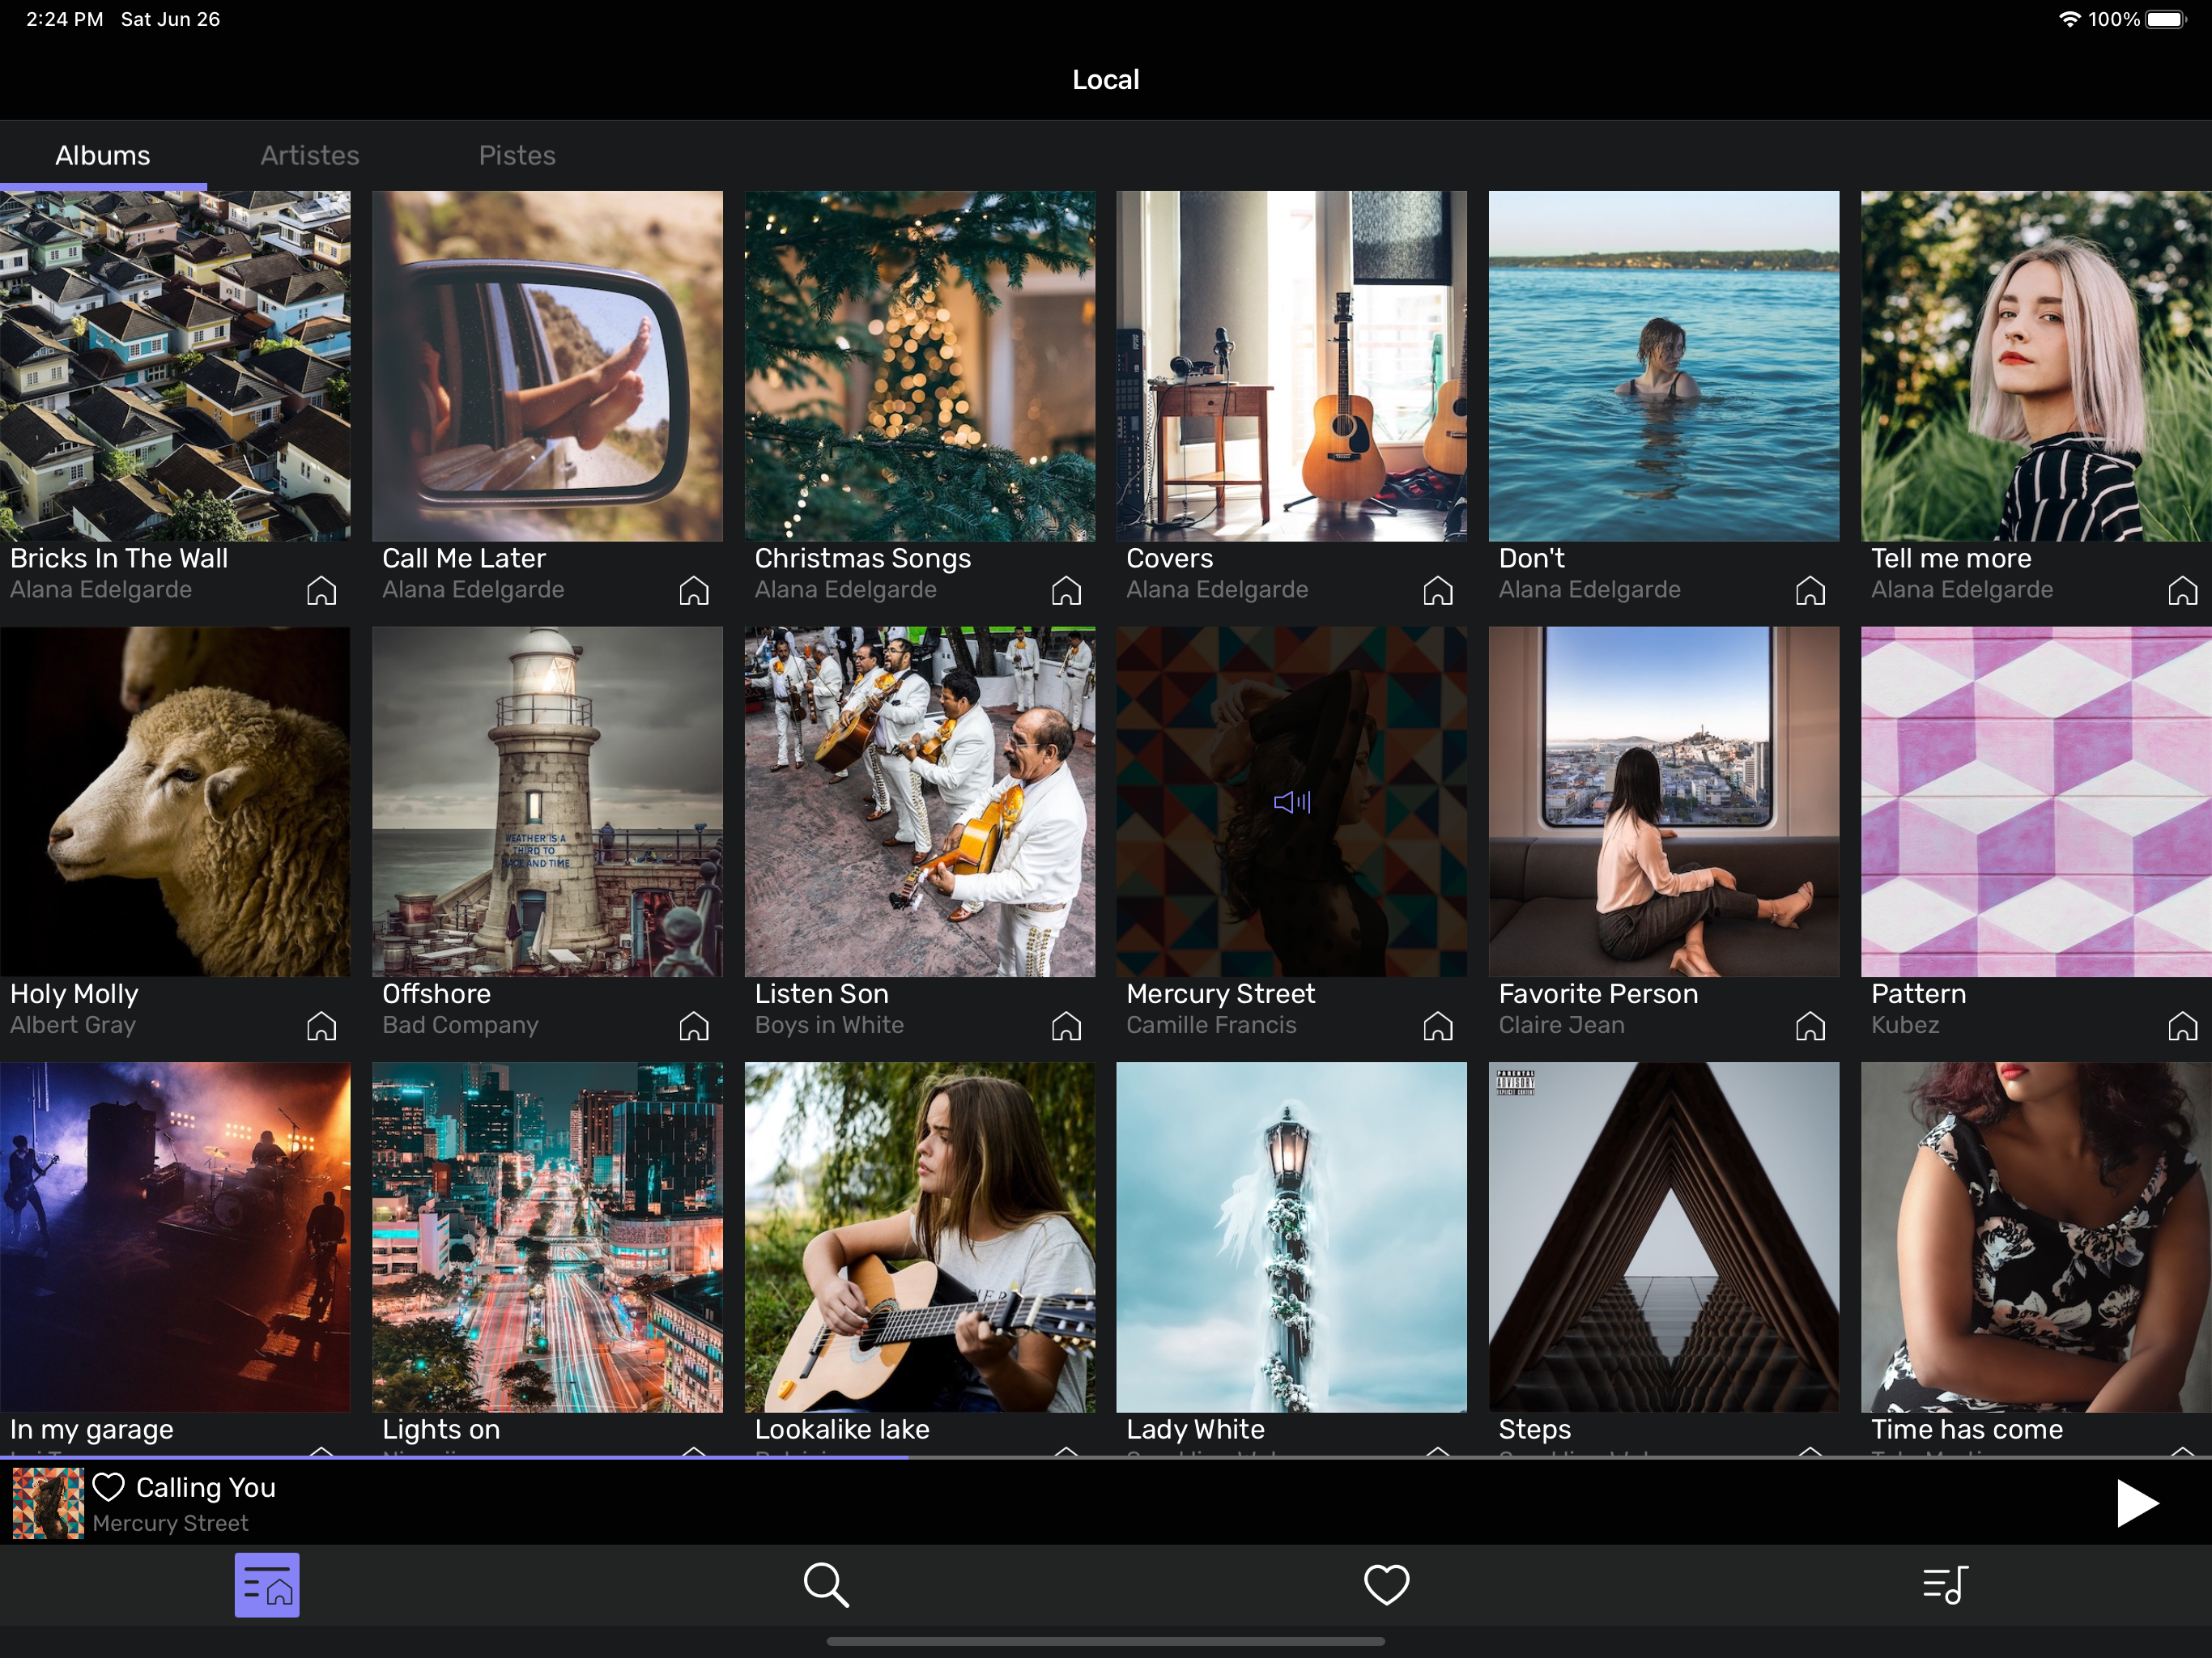Open the Playlists tab in the bottom bar
Image resolution: width=2212 pixels, height=1658 pixels.
click(1945, 1584)
